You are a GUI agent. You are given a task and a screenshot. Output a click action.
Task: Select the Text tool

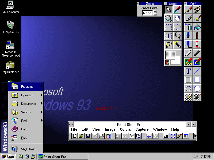pyautogui.click(x=188, y=71)
